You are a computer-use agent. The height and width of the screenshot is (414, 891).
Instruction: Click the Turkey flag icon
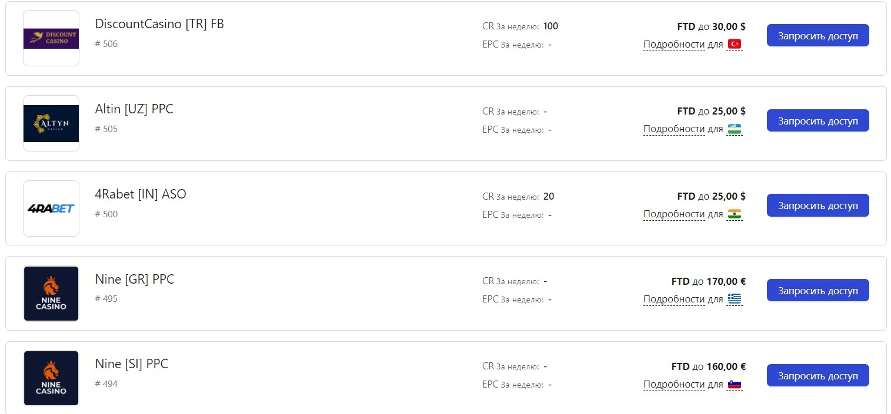[x=735, y=44]
